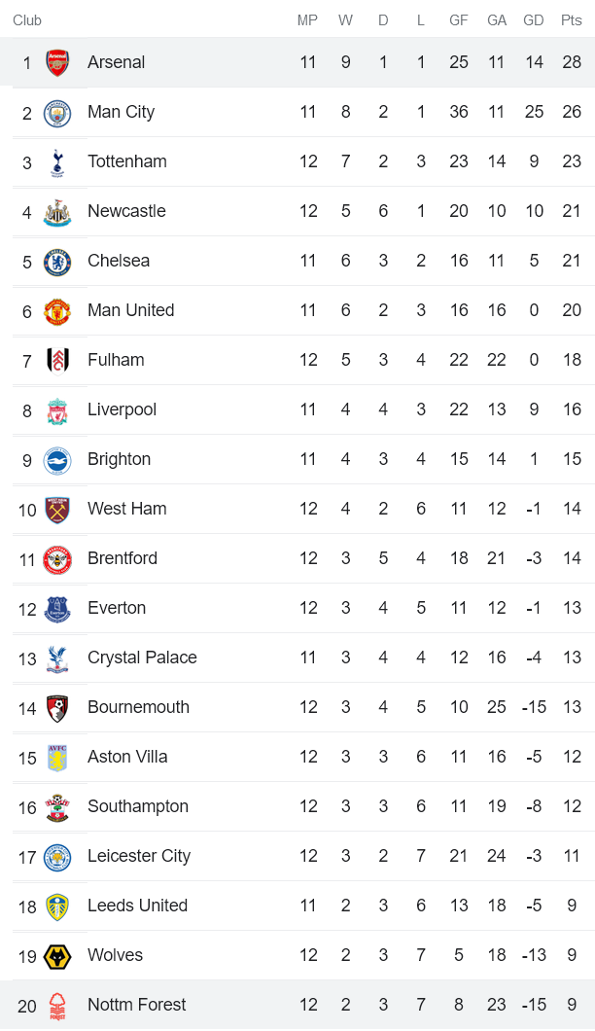Select the Tottenham cockerel crest icon

coord(57,162)
